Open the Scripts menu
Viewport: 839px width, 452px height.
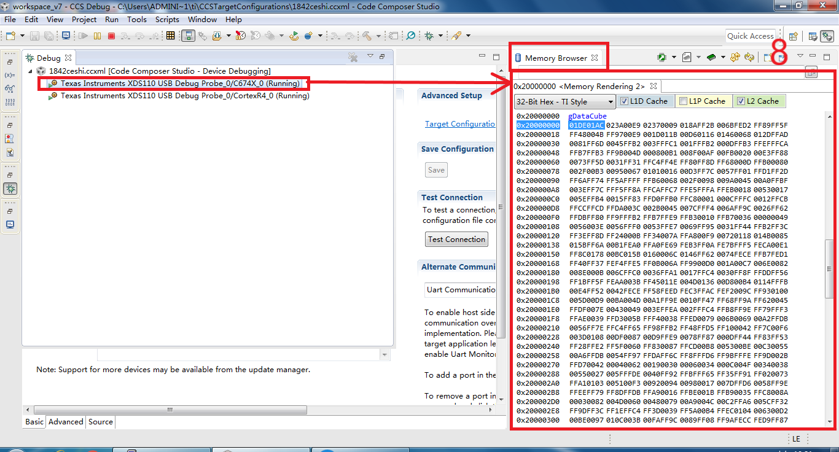(x=167, y=20)
